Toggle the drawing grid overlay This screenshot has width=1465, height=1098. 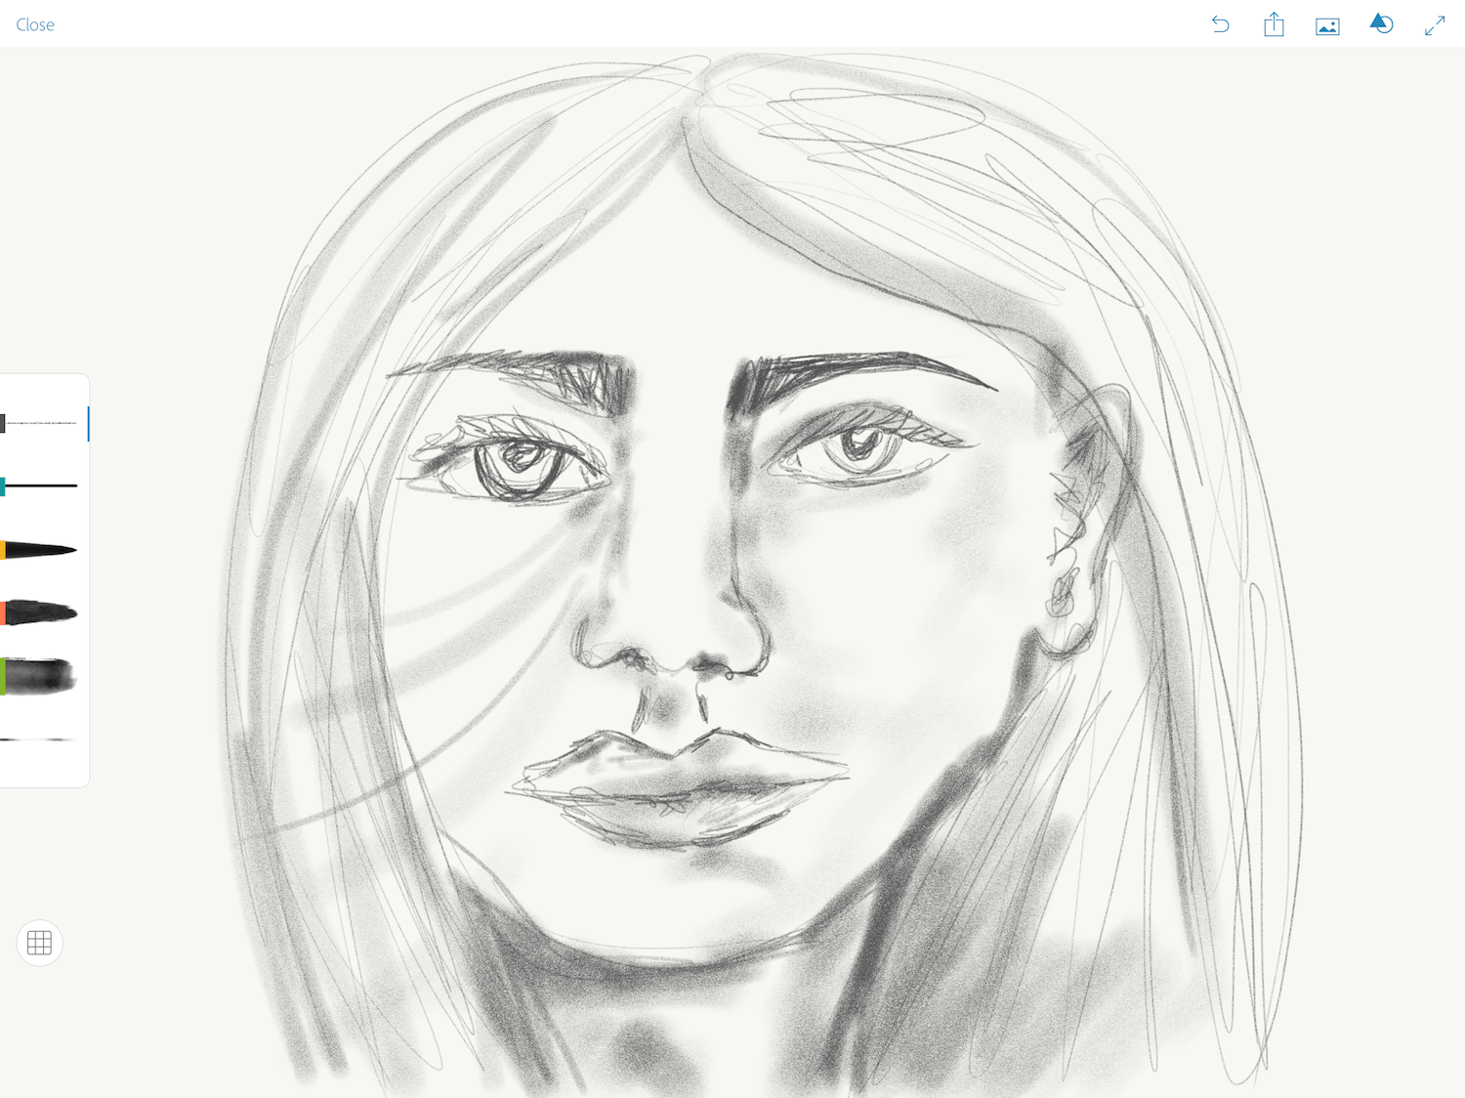click(40, 943)
